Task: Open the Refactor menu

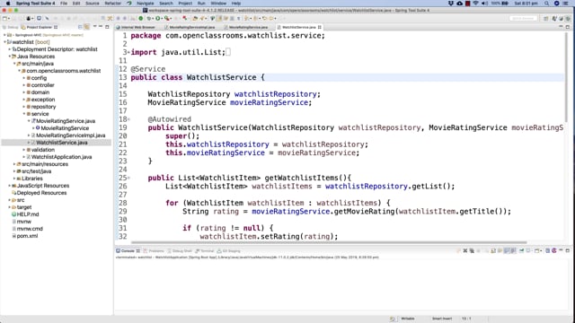Action: pyautogui.click(x=112, y=4)
